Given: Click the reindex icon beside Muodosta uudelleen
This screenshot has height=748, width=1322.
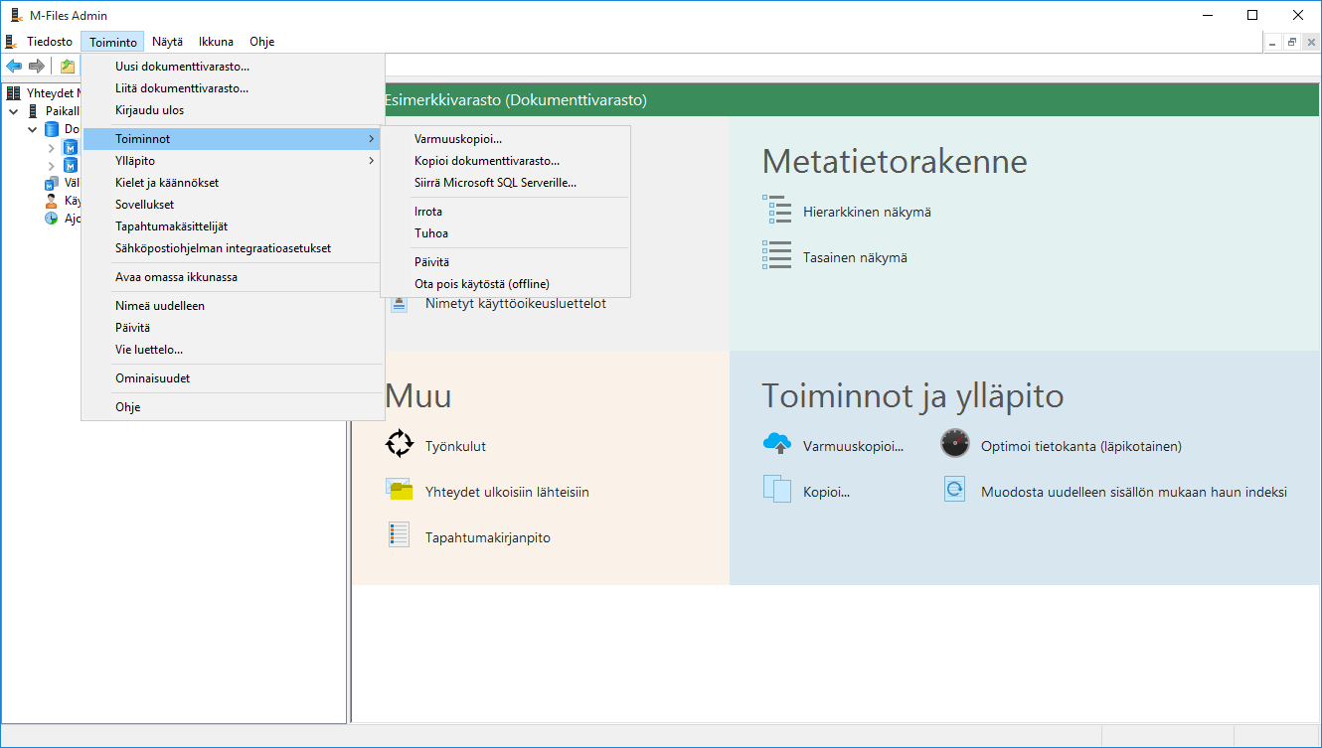Looking at the screenshot, I should coord(954,490).
